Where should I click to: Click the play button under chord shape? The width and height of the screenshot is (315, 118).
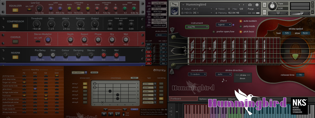(111, 114)
